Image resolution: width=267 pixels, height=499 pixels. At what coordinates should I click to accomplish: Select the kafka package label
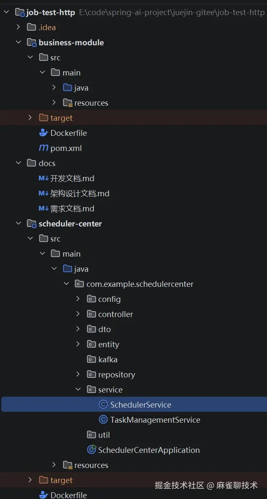(x=108, y=359)
